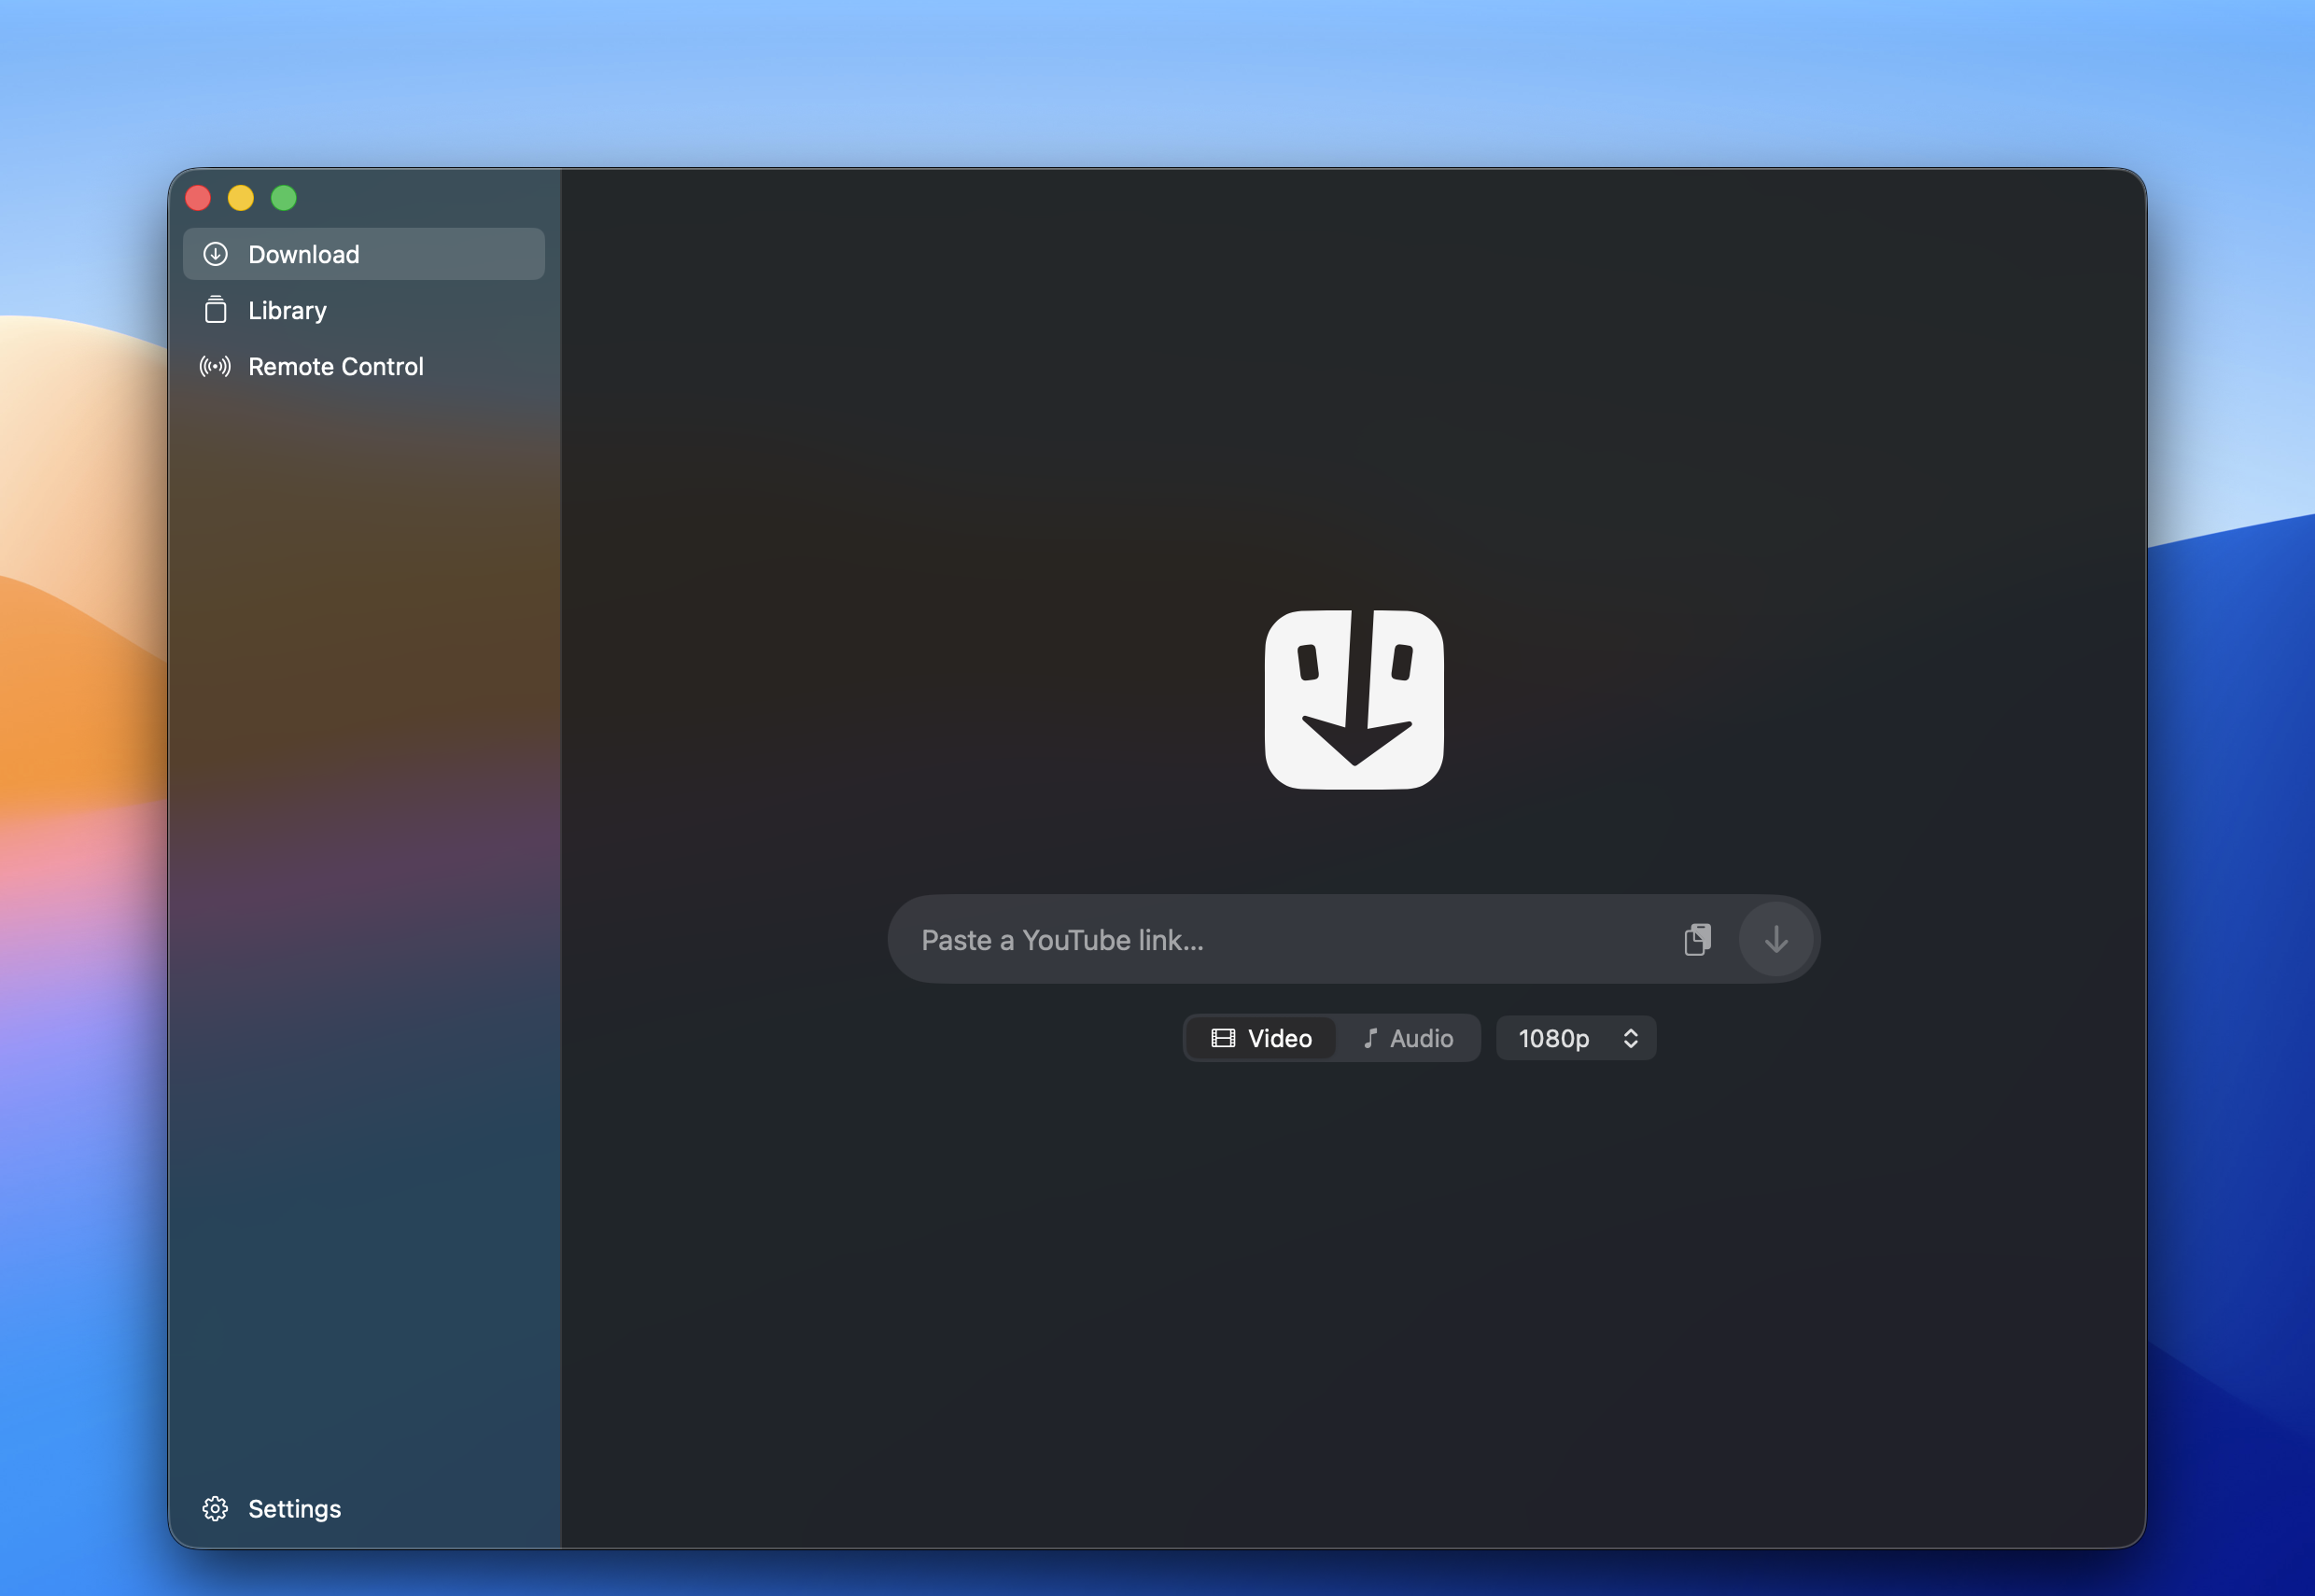Maximize the window with the green button
Image resolution: width=2315 pixels, height=1596 pixels.
click(x=284, y=198)
